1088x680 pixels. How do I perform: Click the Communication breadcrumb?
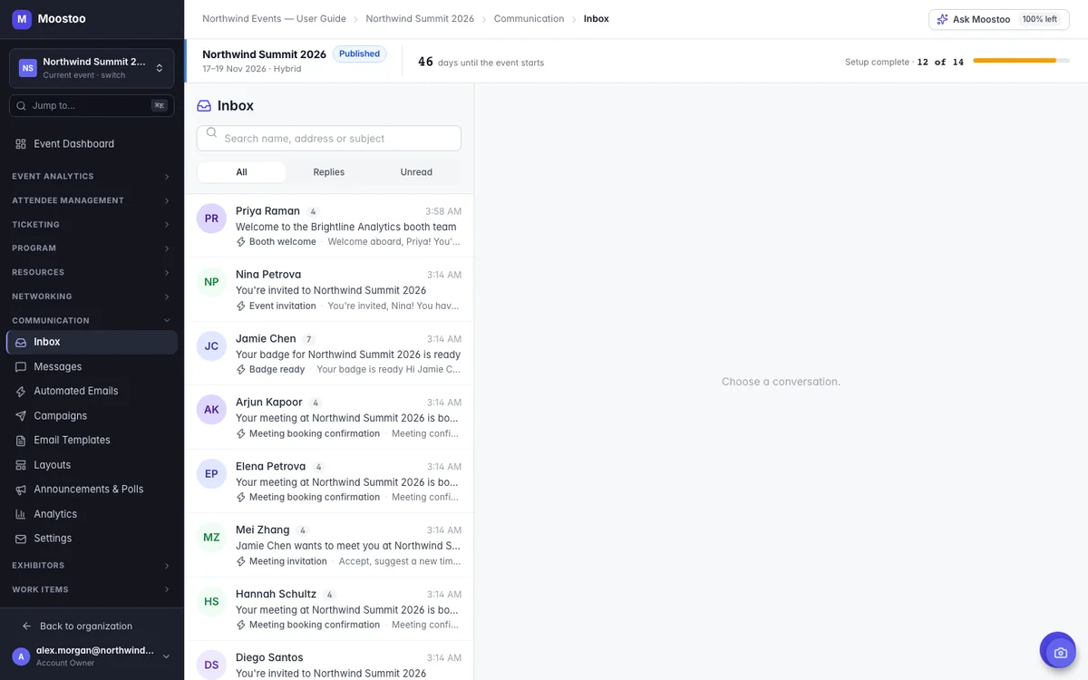coord(529,19)
